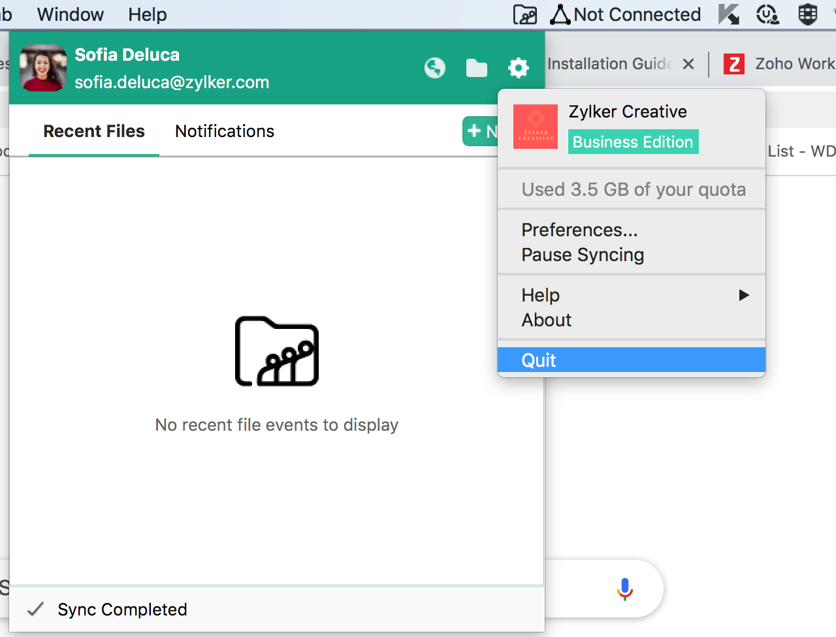The width and height of the screenshot is (836, 637).
Task: Close the Installation Guide browser tab
Action: [688, 64]
